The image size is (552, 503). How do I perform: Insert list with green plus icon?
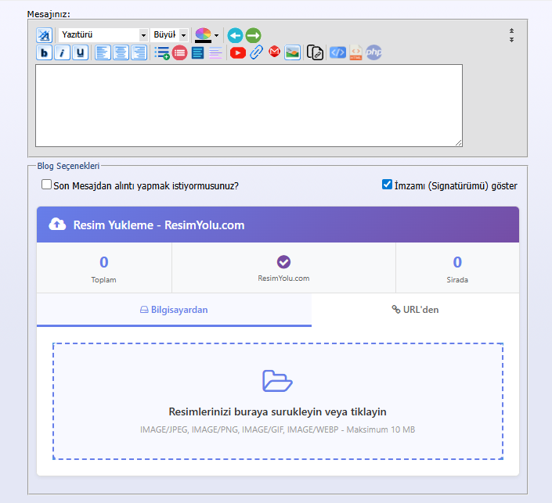tap(162, 52)
